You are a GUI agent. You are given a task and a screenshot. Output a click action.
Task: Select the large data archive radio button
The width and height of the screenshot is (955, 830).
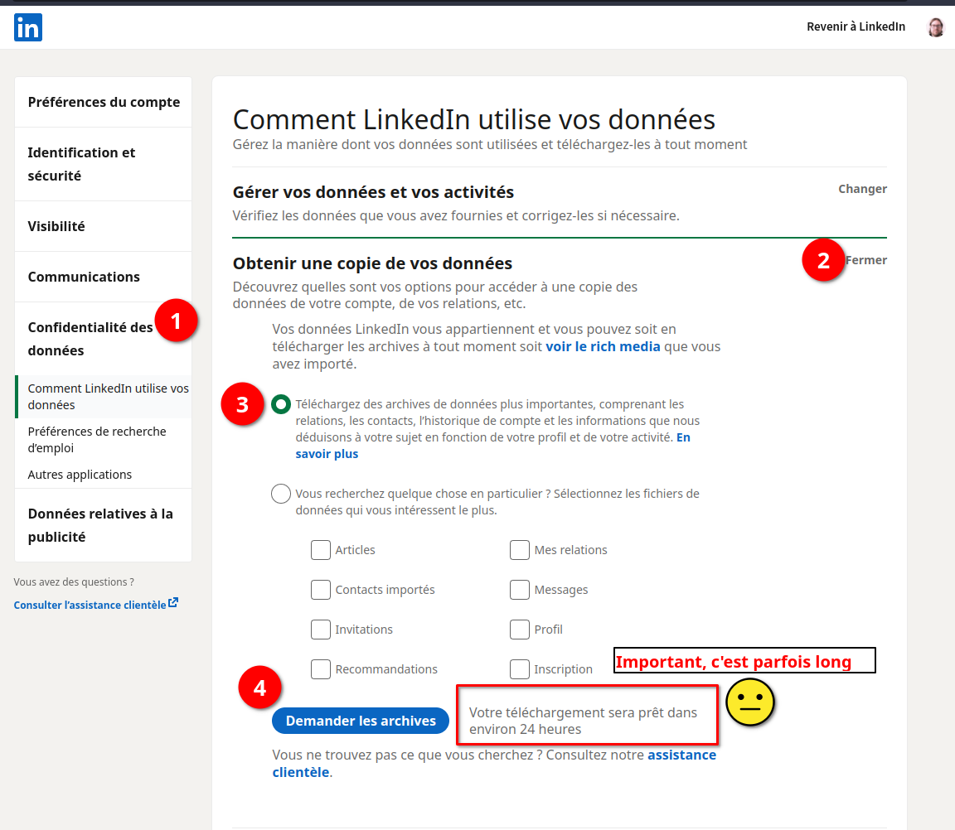(x=281, y=404)
